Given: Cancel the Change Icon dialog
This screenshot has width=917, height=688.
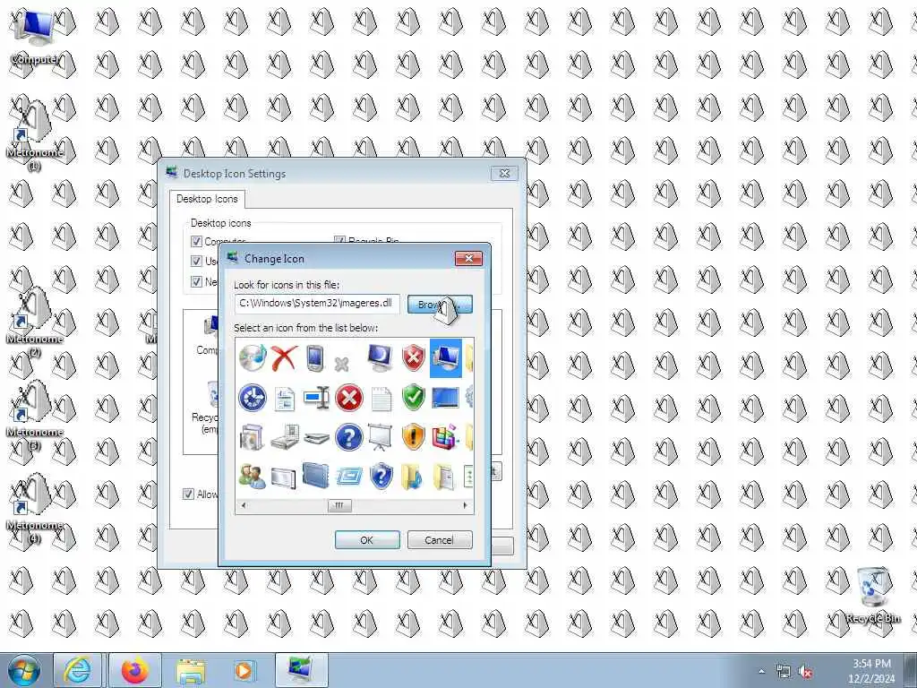Looking at the screenshot, I should (x=439, y=539).
